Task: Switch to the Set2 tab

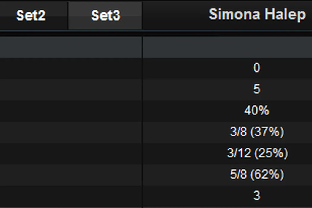Action: (x=31, y=15)
